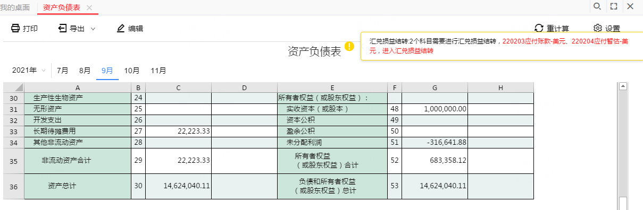Select column G header
Screen dimensions: 643x210
point(435,87)
